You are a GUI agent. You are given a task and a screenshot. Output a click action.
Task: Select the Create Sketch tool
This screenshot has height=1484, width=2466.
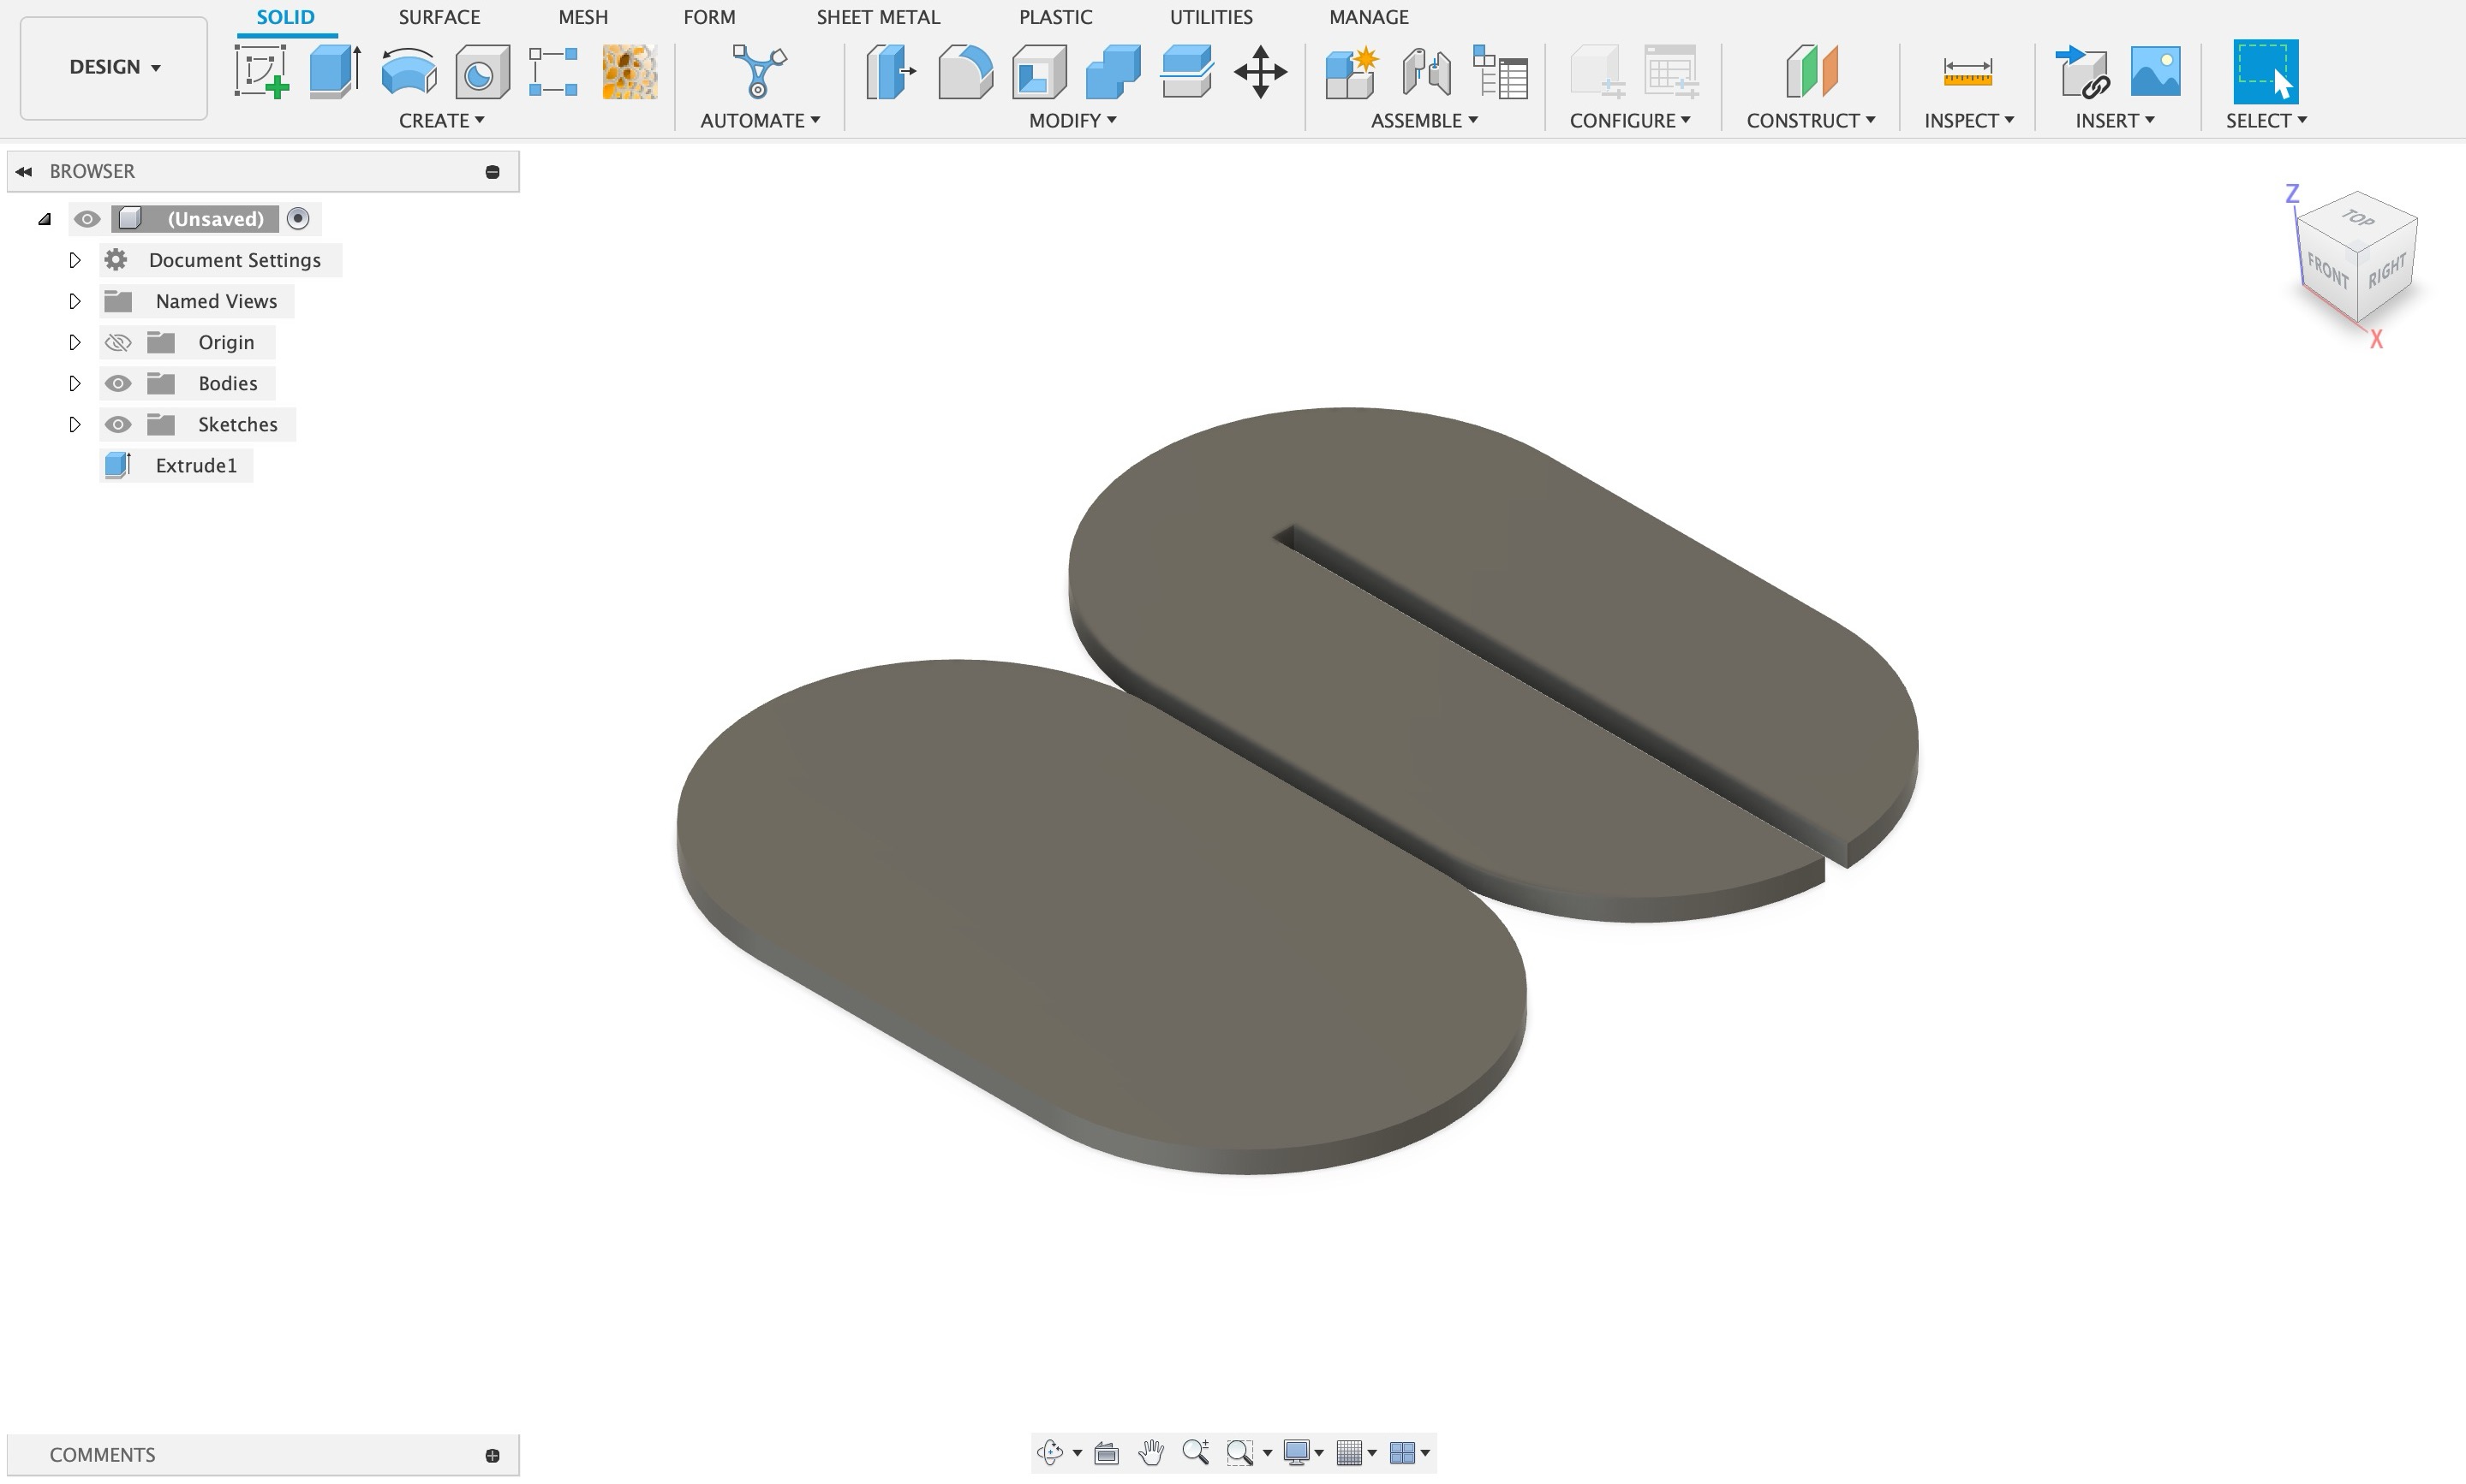coord(262,71)
